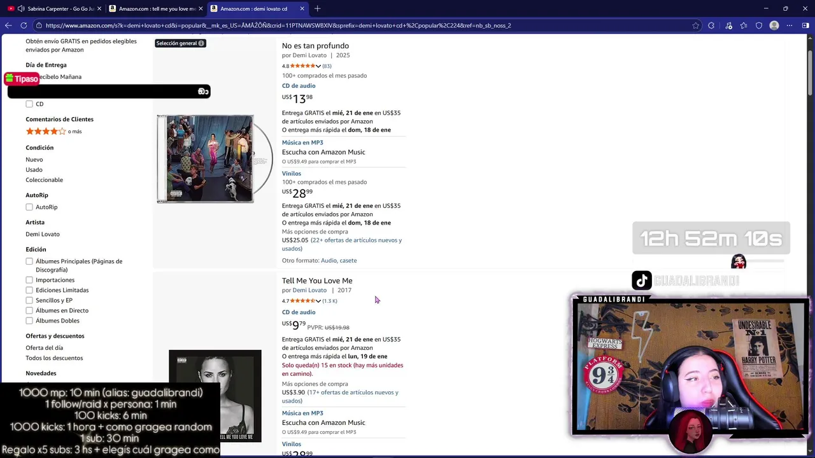Open Música en MP3 for Tell Me You Love Me

[302, 413]
